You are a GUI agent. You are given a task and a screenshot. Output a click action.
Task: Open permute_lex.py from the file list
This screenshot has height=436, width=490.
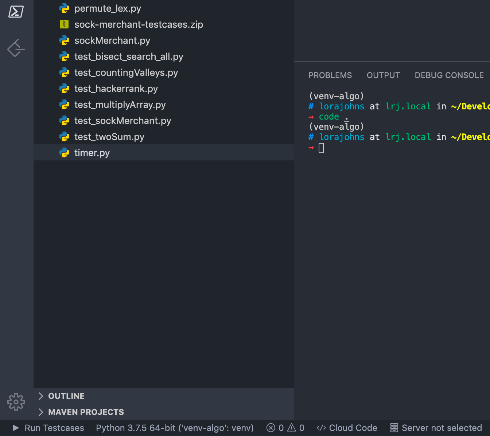(x=108, y=8)
